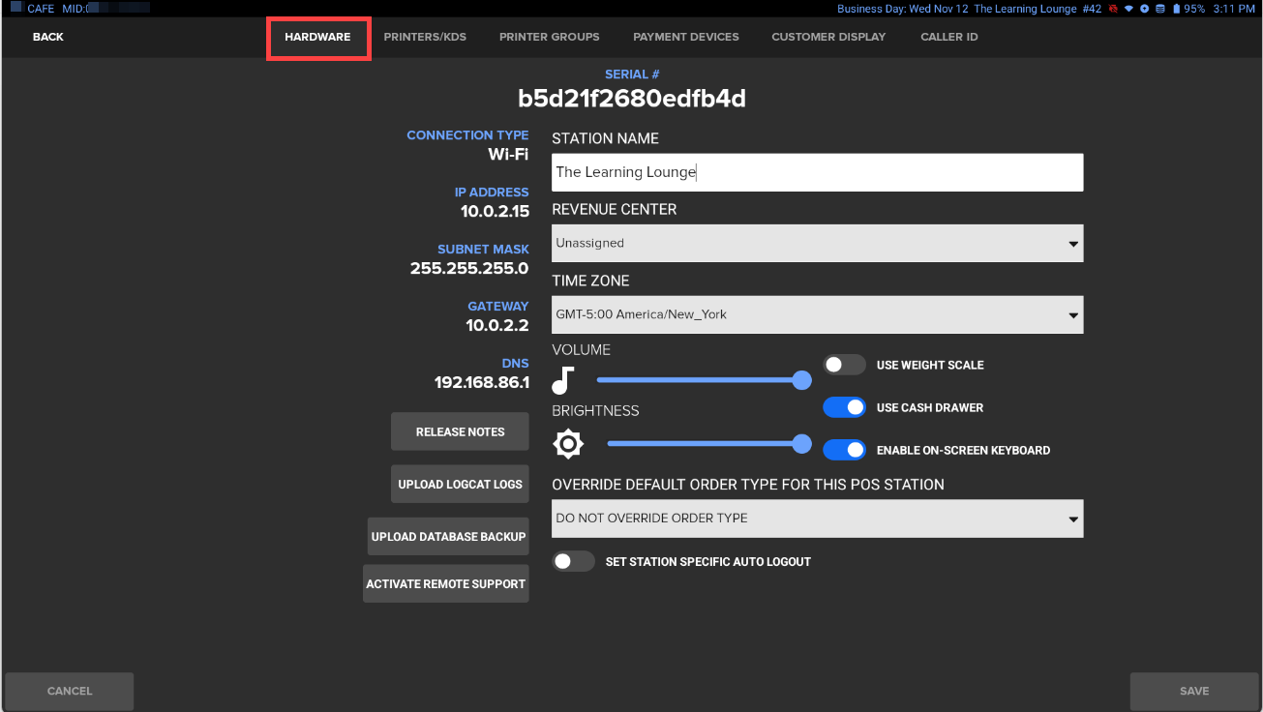Viewport: 1263px width, 712px height.
Task: Go to the Payment Devices tab
Action: click(685, 37)
